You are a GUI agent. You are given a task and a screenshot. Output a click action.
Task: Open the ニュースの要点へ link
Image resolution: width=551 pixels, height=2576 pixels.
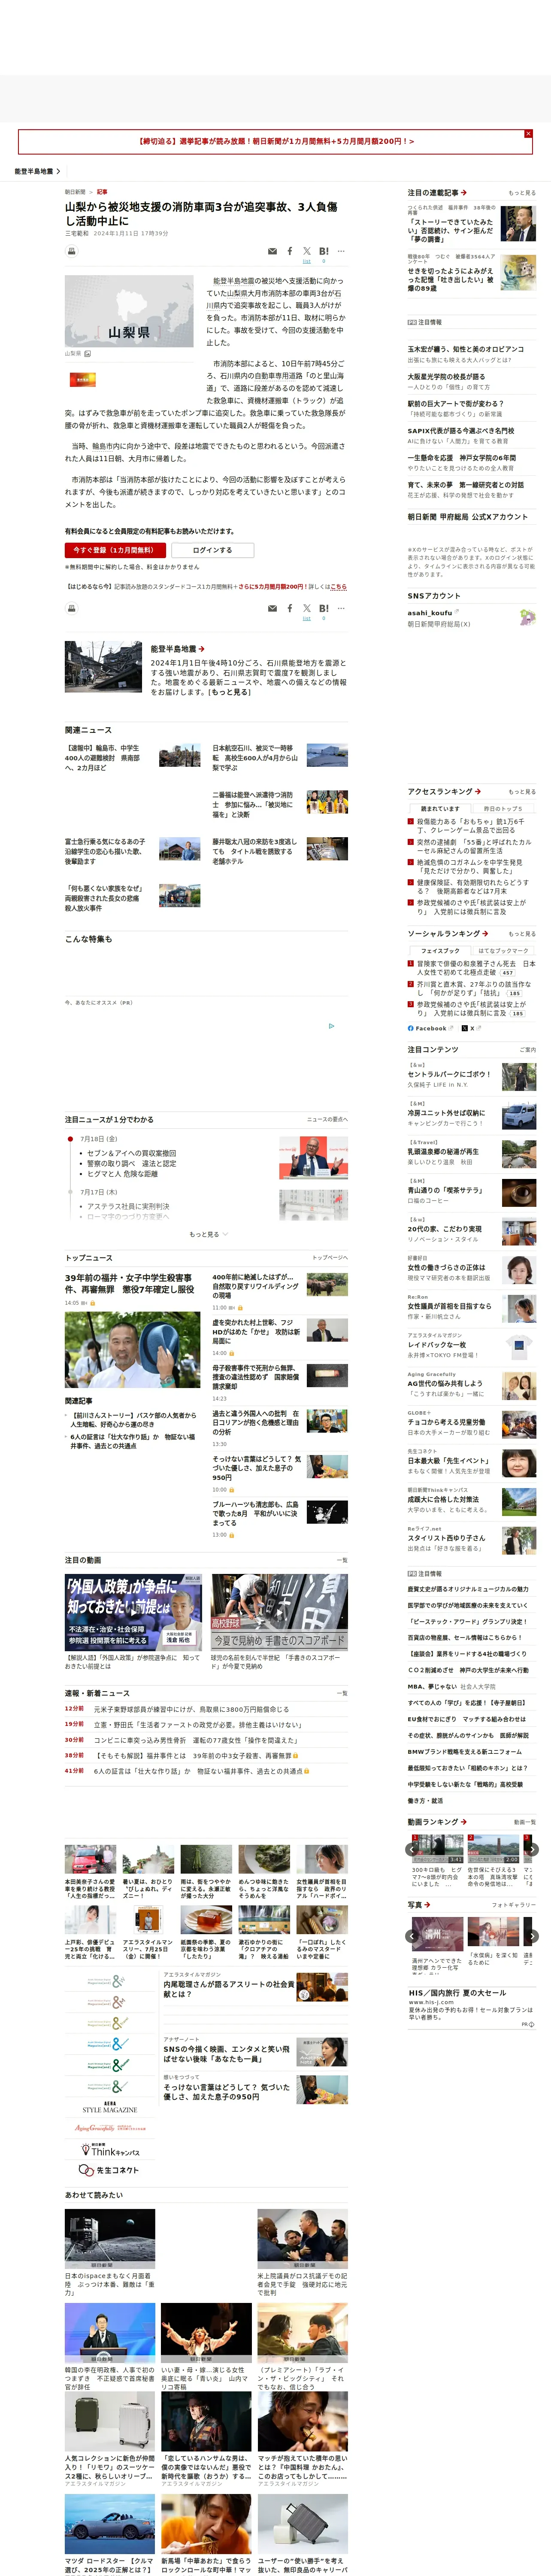(327, 1119)
